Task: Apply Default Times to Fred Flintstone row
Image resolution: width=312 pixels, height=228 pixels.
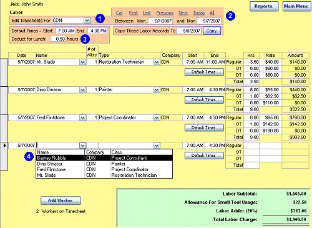Action: 204,127
